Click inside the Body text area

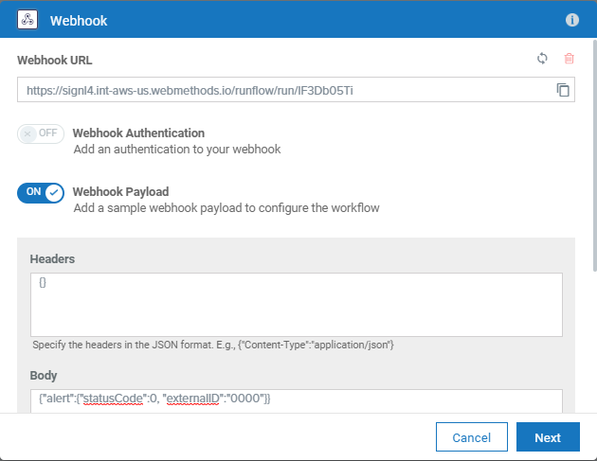tap(297, 401)
